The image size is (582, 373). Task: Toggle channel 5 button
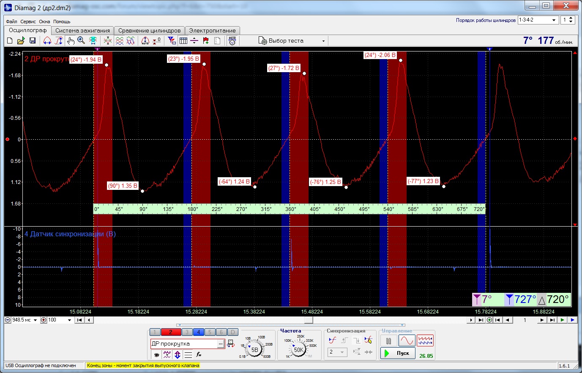210,332
